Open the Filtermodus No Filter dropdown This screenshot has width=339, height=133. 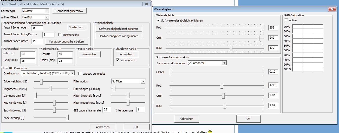[143, 81]
